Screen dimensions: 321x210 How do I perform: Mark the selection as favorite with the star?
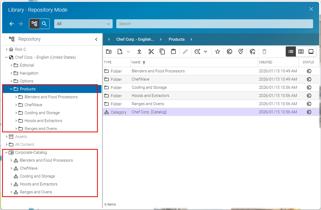point(217,52)
